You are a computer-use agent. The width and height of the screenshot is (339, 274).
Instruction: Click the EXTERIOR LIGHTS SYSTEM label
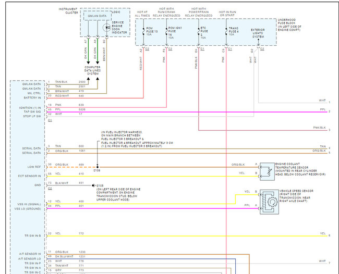tap(258, 33)
